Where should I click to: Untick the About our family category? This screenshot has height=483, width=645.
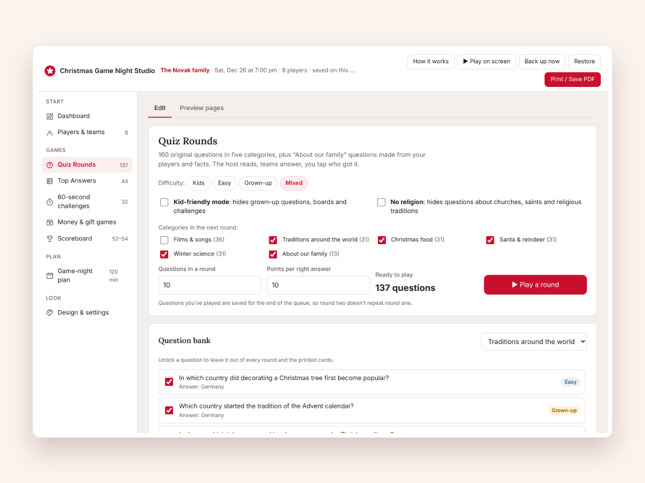tap(273, 254)
